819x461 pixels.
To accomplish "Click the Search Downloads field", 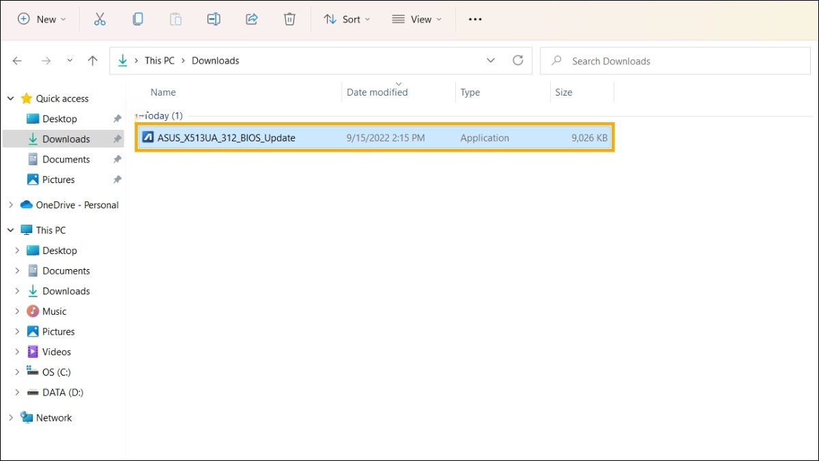I will [x=675, y=61].
